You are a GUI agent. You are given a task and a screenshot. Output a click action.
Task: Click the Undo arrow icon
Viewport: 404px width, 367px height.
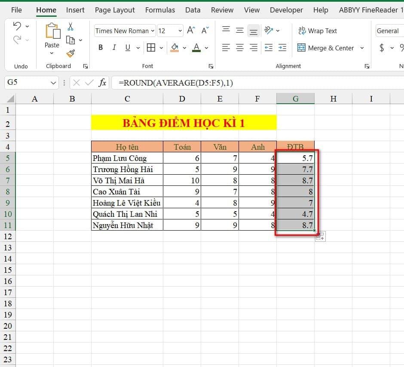point(17,26)
